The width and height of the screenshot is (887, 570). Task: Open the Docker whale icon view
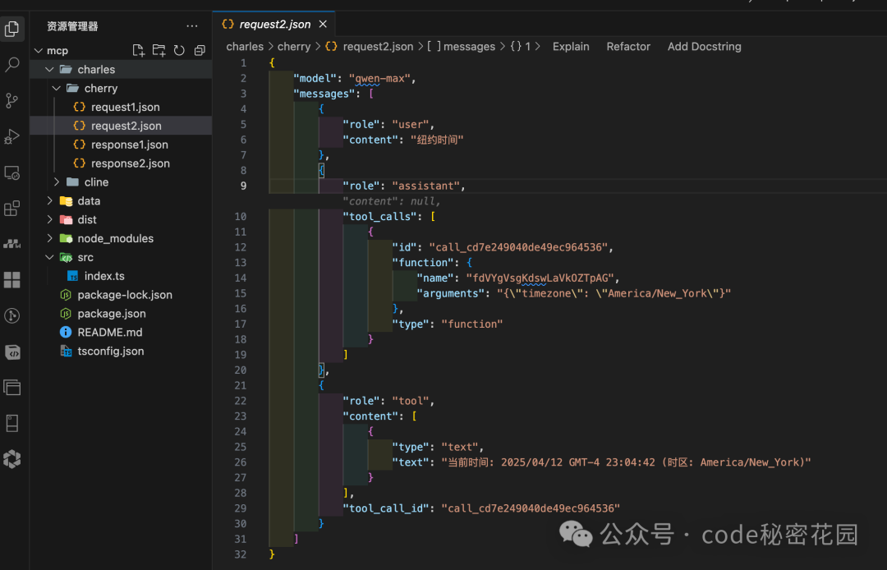11,244
